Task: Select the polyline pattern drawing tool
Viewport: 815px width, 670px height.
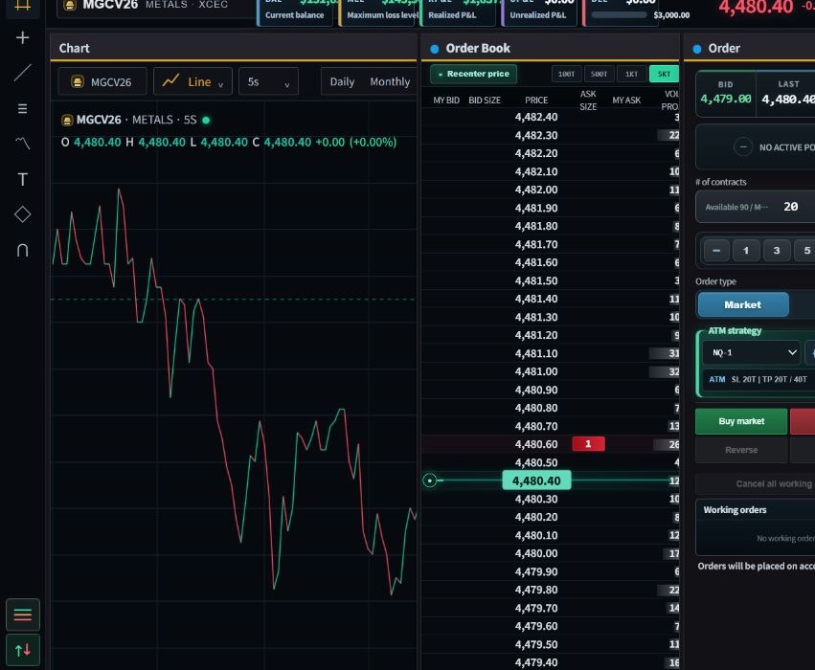Action: (x=22, y=143)
